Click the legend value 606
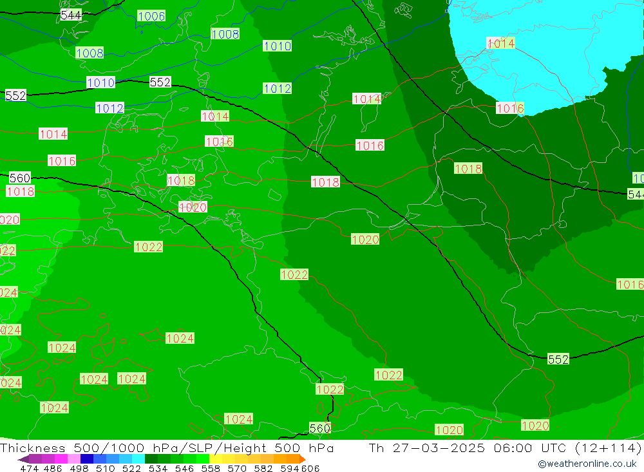This screenshot has height=472, width=644. point(310,468)
